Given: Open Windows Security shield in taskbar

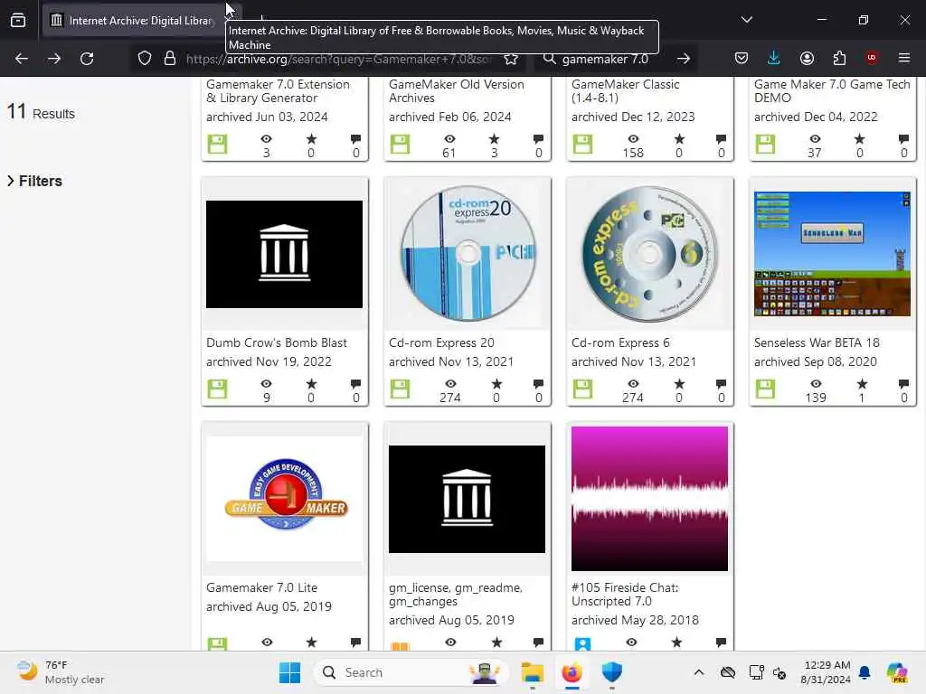Looking at the screenshot, I should [x=612, y=672].
